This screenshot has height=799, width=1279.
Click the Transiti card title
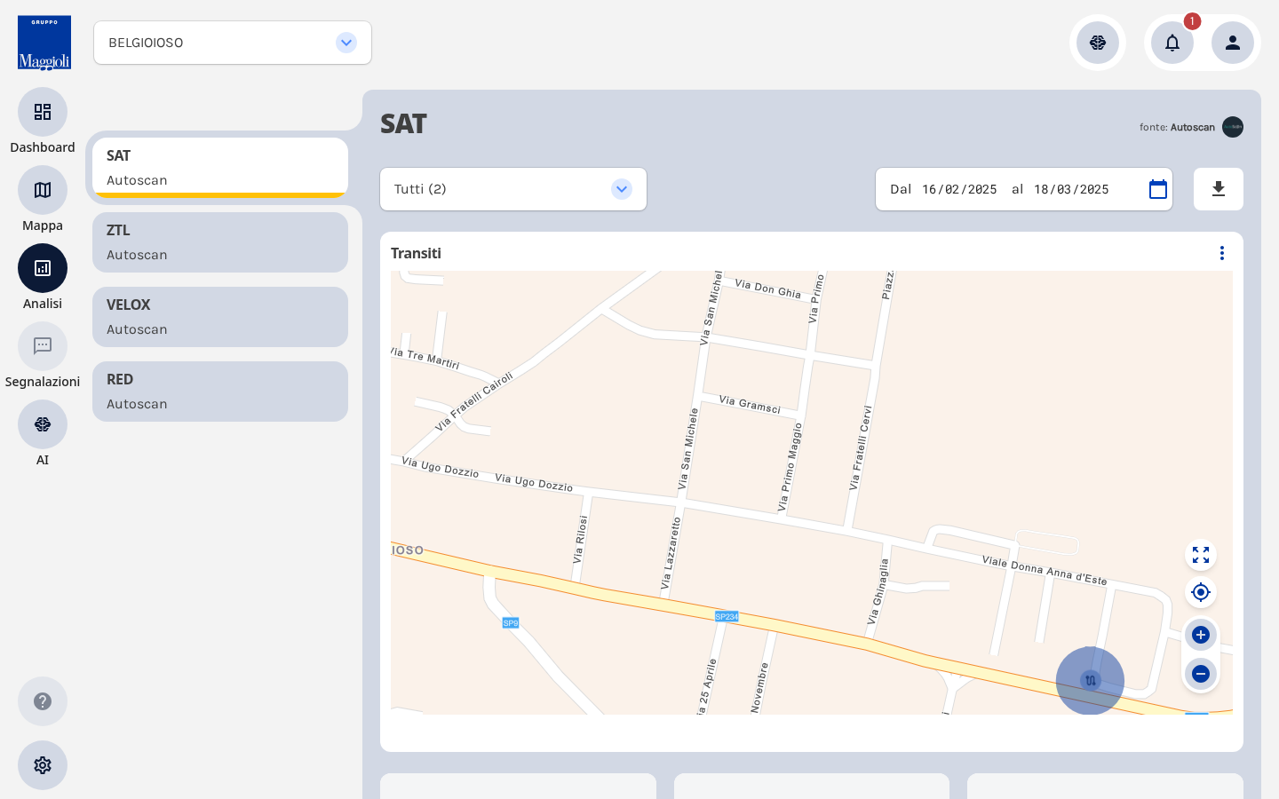point(416,253)
